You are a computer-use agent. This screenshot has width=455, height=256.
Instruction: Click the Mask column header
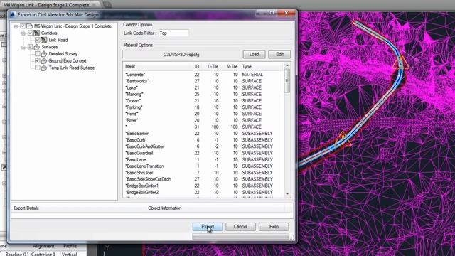click(158, 66)
